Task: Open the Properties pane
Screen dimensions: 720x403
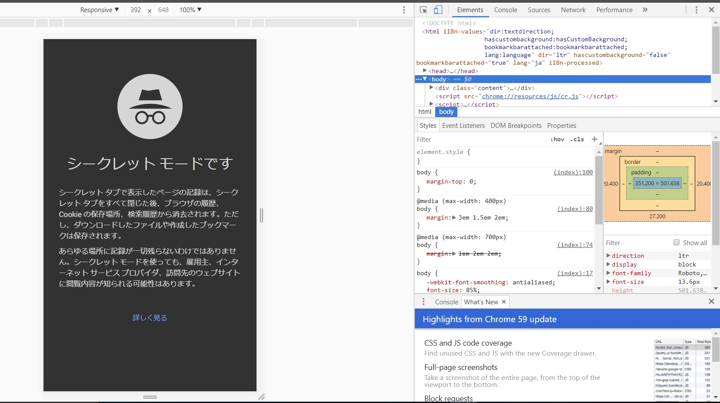Action: tap(562, 126)
